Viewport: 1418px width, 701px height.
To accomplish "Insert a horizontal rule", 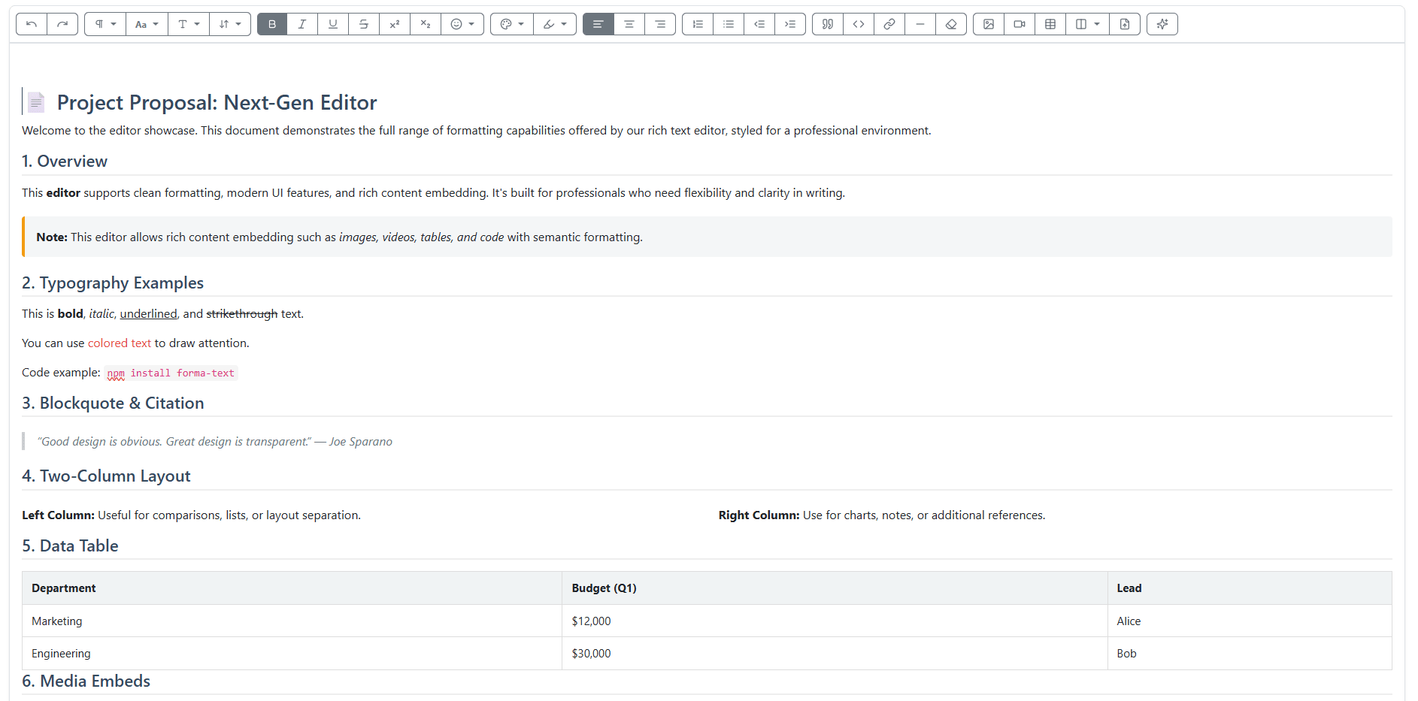I will (x=920, y=24).
